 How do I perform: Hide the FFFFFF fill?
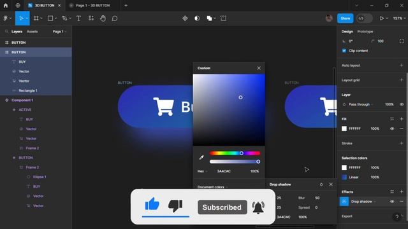click(x=392, y=128)
